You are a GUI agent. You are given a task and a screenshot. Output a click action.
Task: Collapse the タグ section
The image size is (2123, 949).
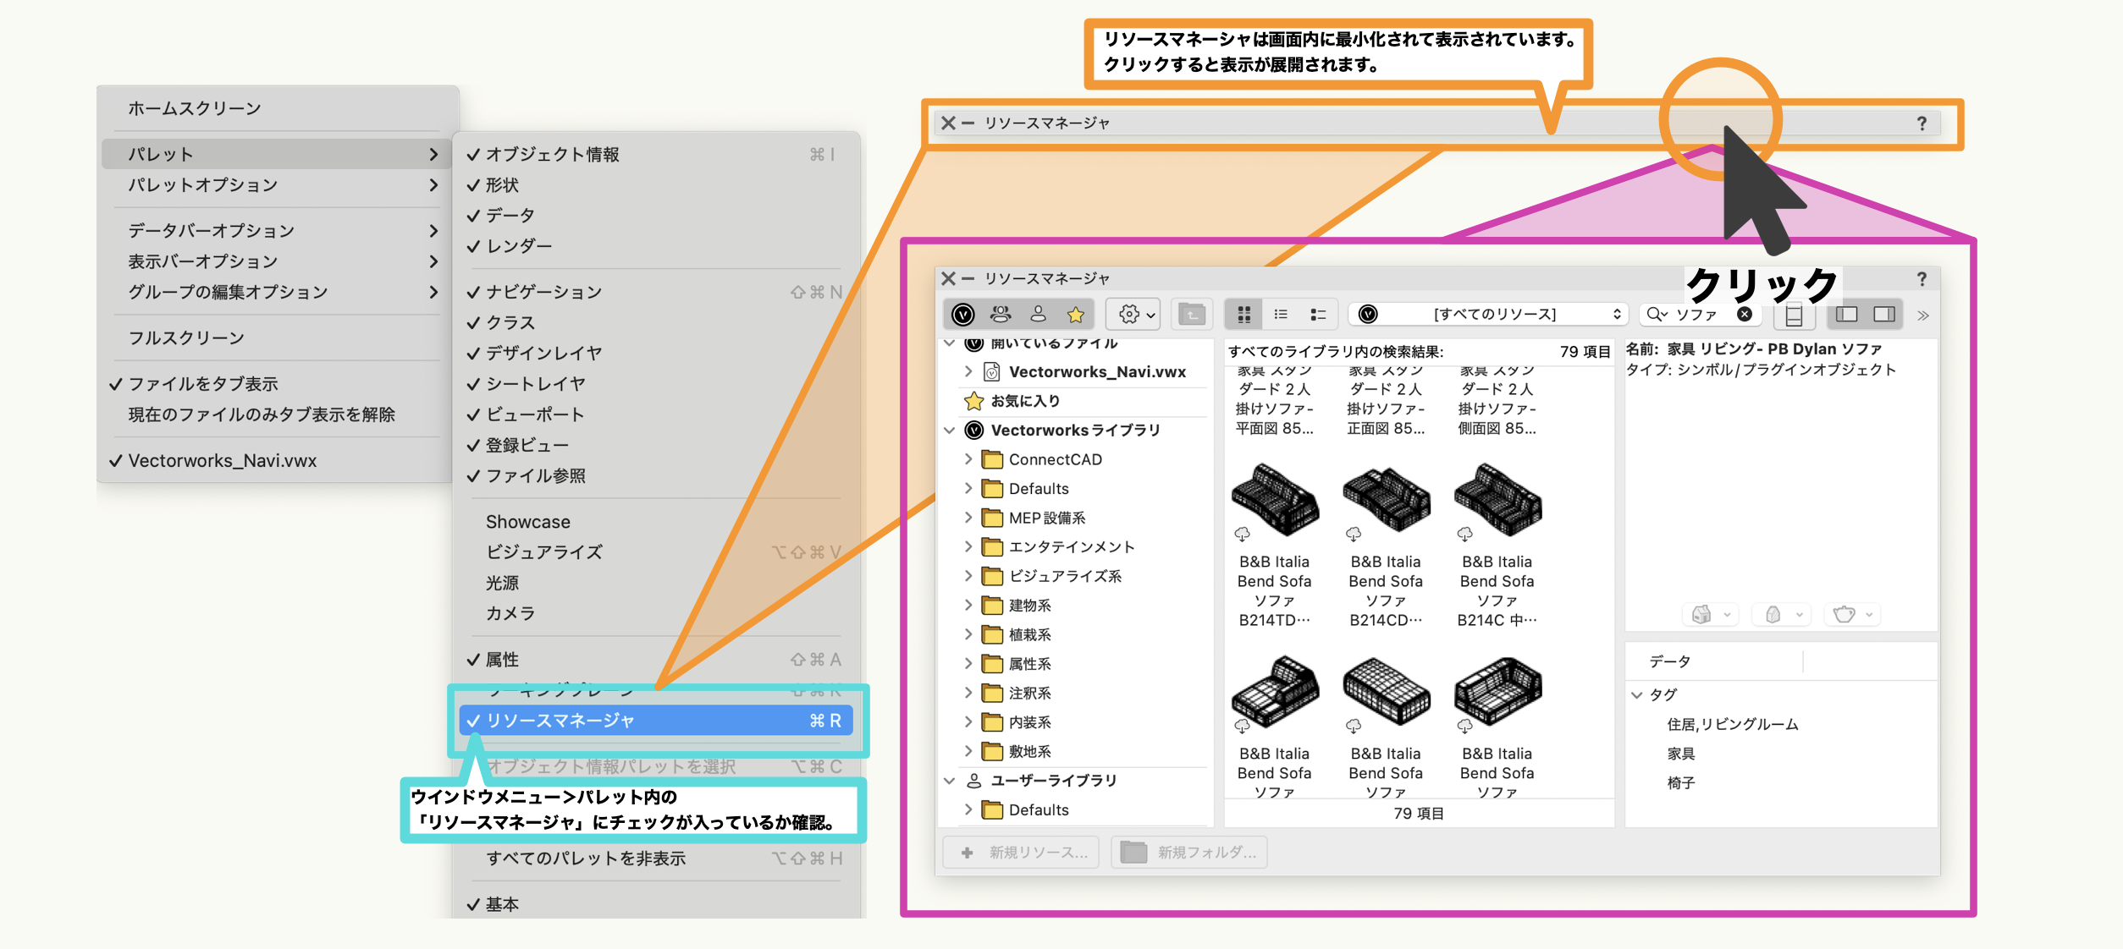point(1637,694)
